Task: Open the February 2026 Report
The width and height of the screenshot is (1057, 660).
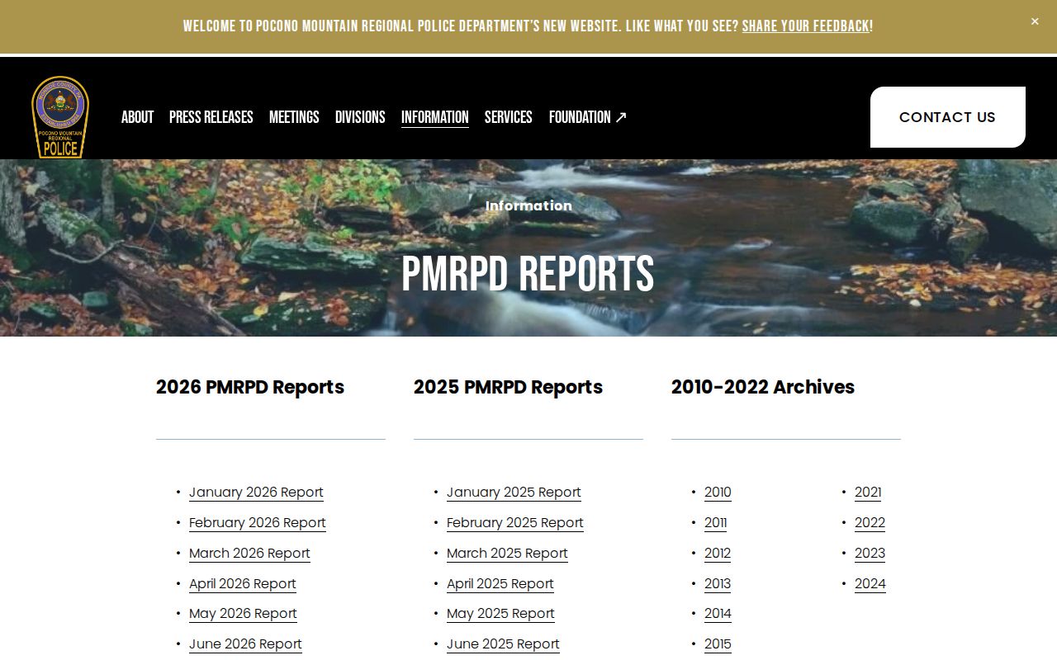Action: [x=258, y=523]
